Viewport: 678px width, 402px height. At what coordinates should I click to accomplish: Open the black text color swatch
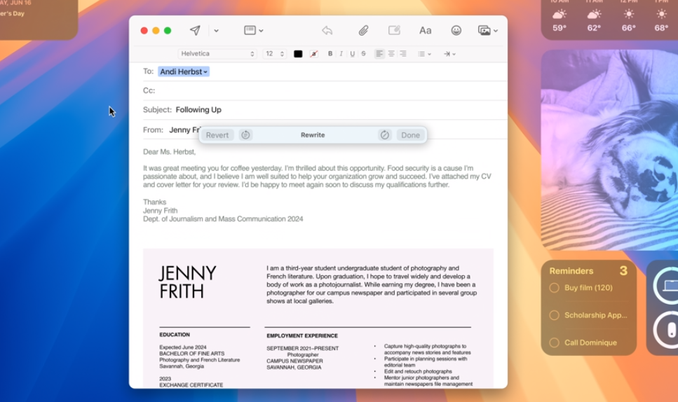(298, 53)
